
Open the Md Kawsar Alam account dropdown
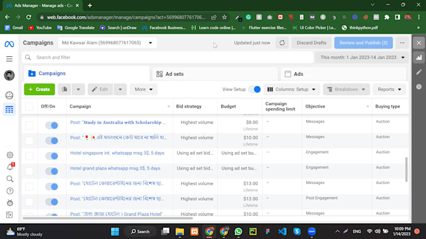(107, 43)
